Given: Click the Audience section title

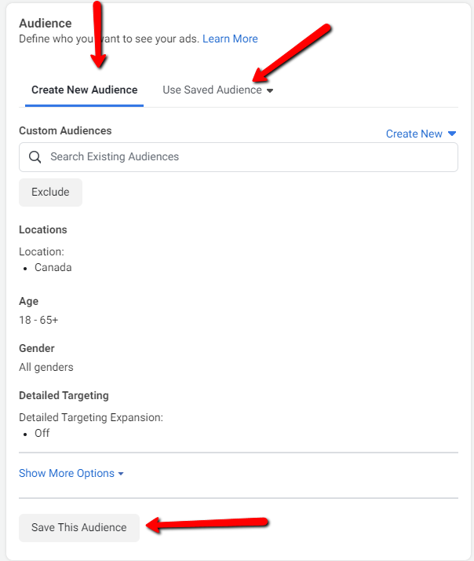Looking at the screenshot, I should pos(45,24).
